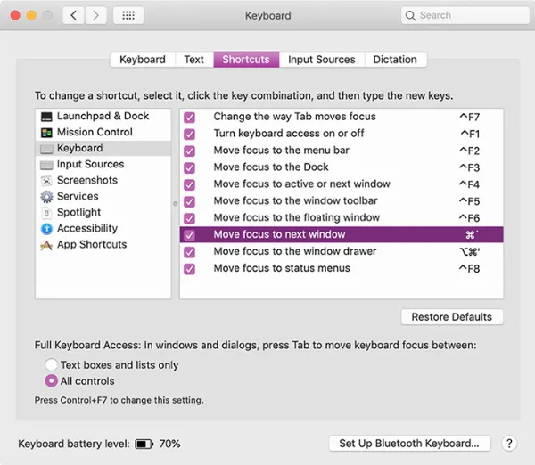Show all preferences grid icon
The height and width of the screenshot is (465, 535).
click(x=128, y=16)
